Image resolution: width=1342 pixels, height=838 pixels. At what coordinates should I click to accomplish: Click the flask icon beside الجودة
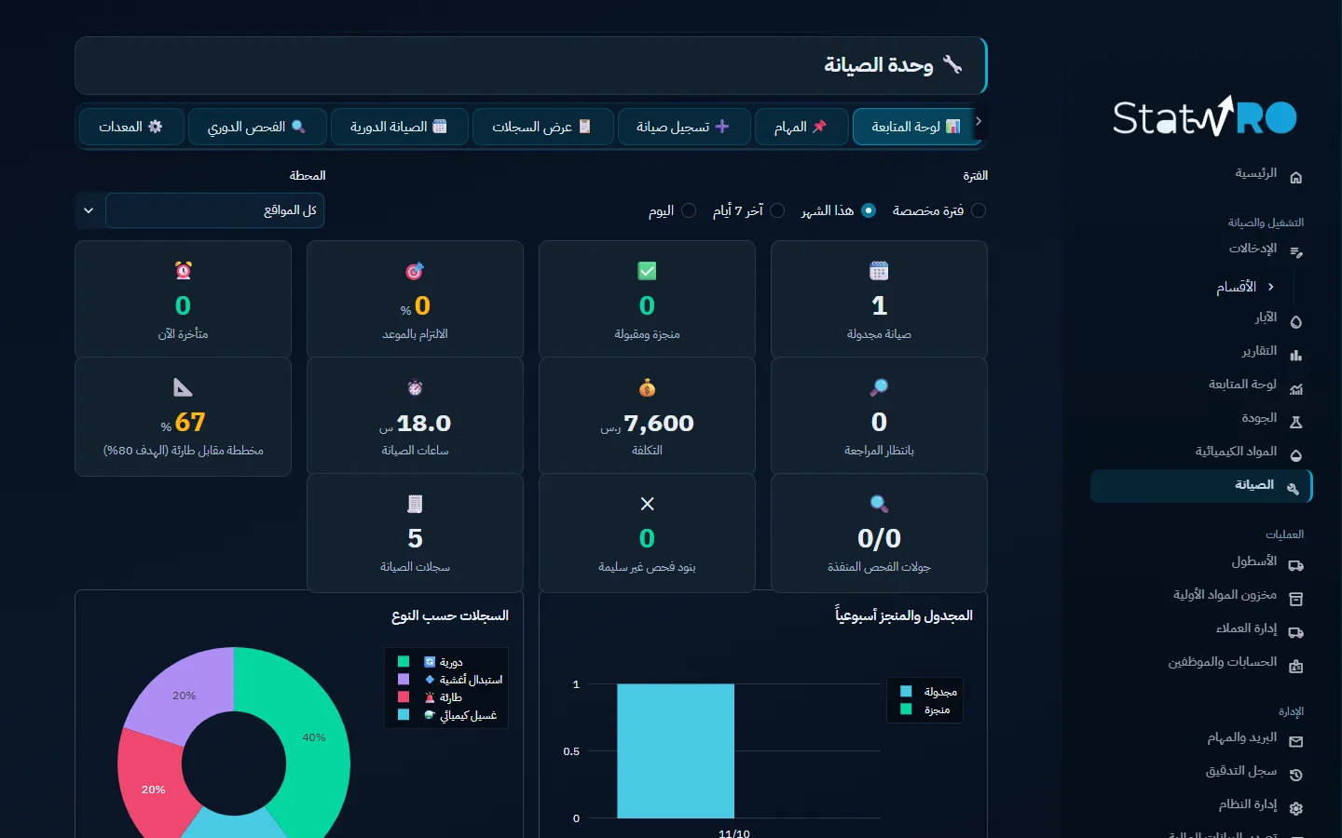point(1295,422)
